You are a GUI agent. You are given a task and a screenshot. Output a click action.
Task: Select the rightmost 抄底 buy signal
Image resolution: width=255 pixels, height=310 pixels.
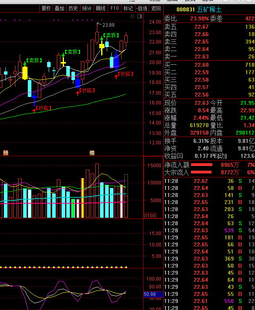pos(126,74)
